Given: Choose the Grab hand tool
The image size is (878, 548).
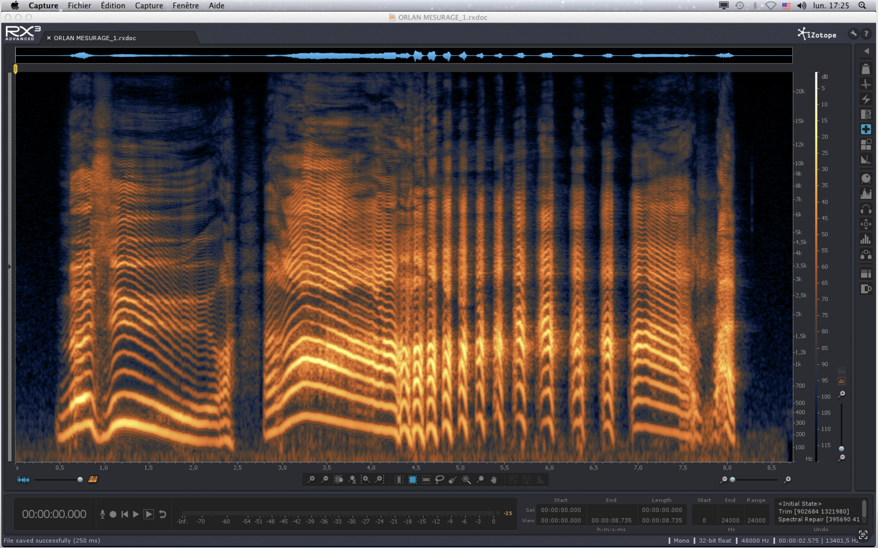Looking at the screenshot, I should (493, 479).
